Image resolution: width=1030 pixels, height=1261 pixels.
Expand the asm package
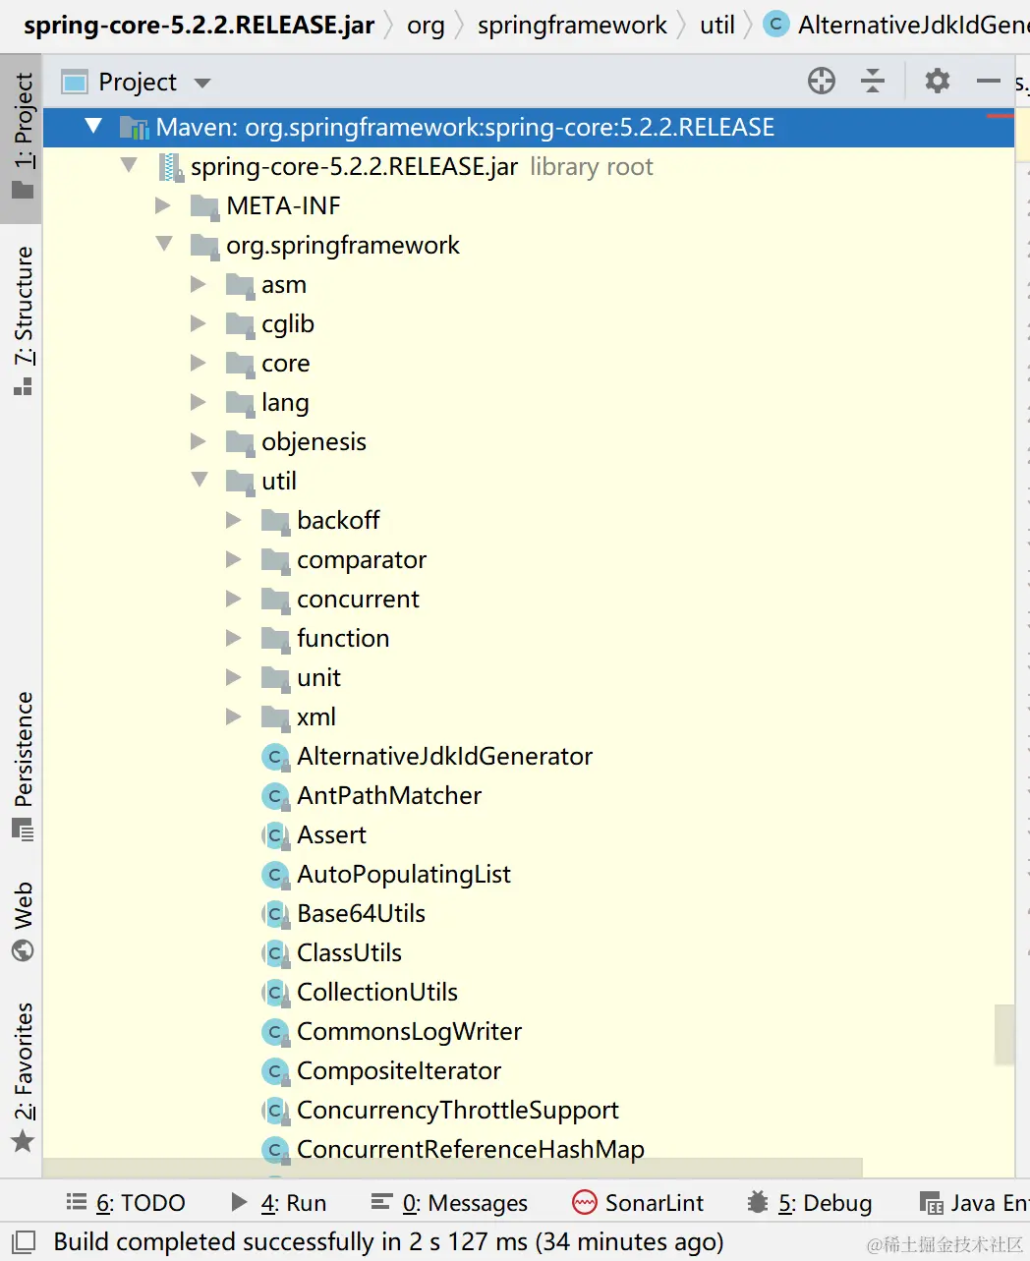(x=199, y=284)
